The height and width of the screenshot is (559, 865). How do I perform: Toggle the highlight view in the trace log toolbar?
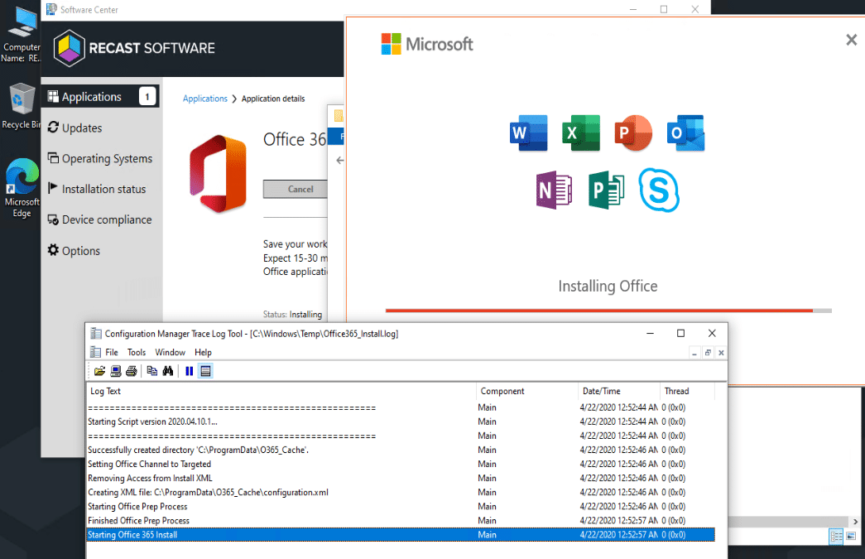[x=204, y=371]
